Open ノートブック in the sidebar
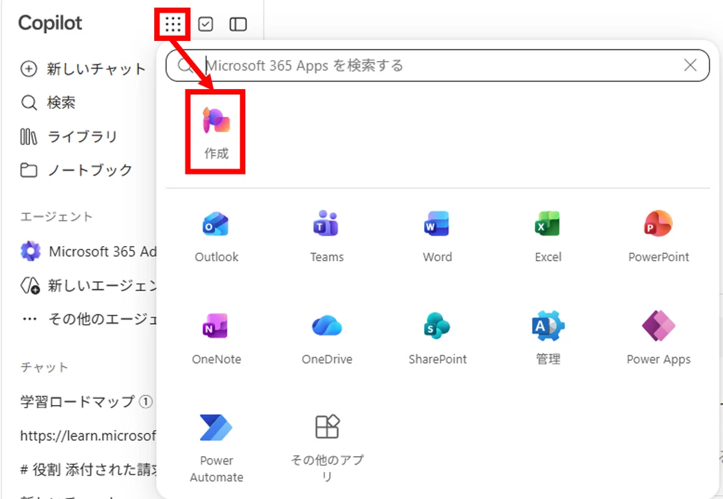 [x=76, y=170]
